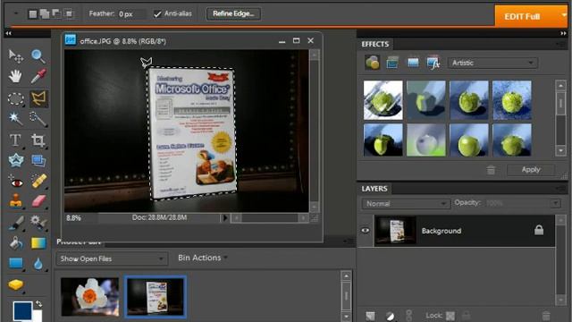Select the Blur water-drop tool
Screen dimensions: 572x322
[x=38, y=264]
